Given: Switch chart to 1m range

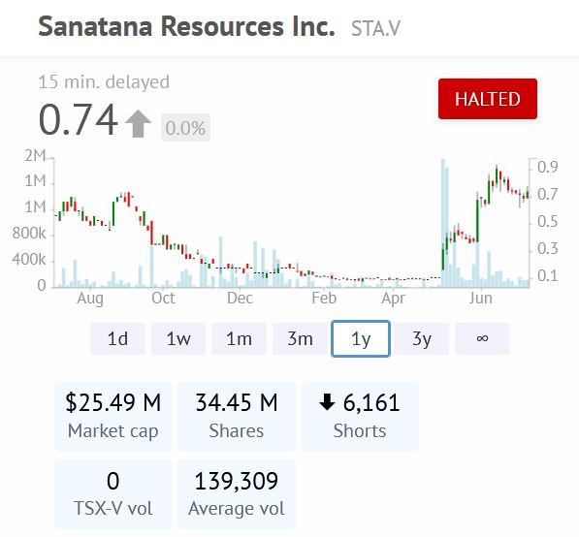Looking at the screenshot, I should pyautogui.click(x=239, y=338).
